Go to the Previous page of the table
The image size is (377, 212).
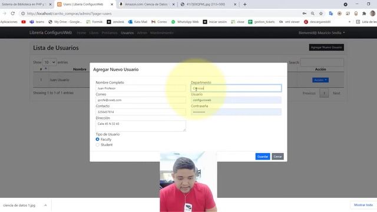tap(309, 93)
